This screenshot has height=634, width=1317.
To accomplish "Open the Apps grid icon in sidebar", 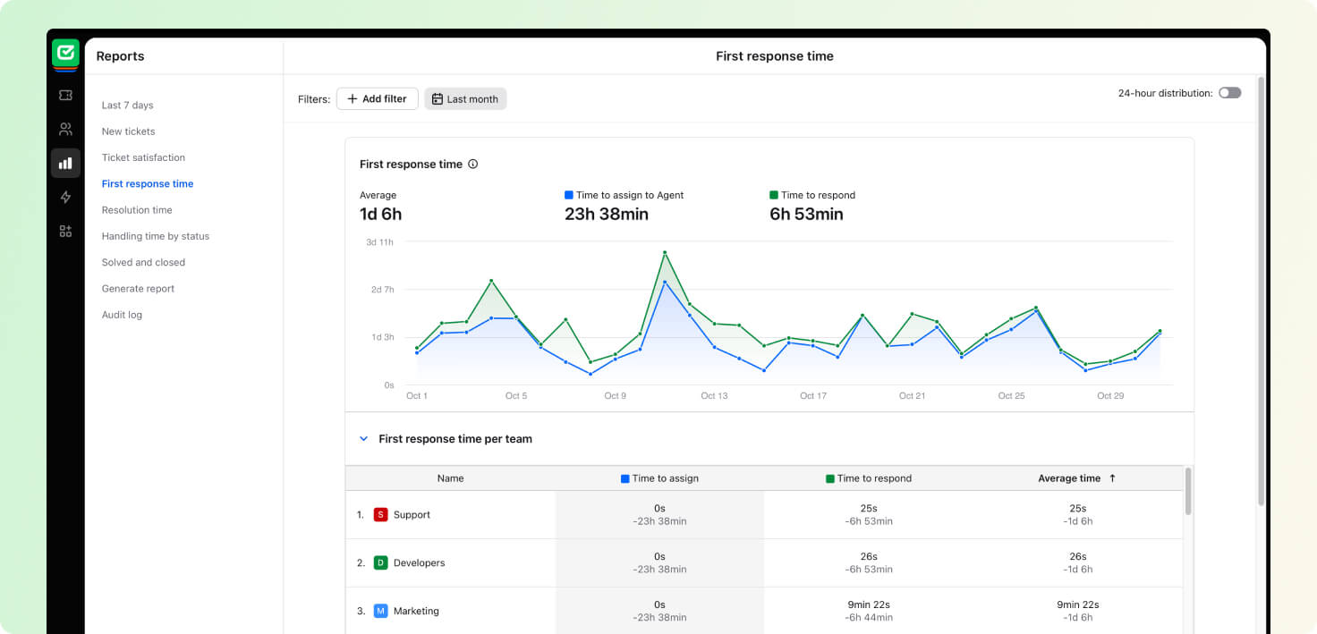I will (65, 231).
